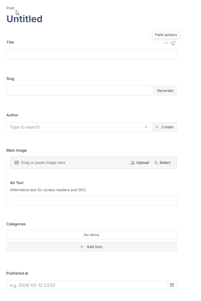Click the Post document type label
Image resolution: width=201 pixels, height=301 pixels.
(10, 8)
